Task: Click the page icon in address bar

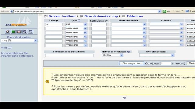Action: coord(12,12)
